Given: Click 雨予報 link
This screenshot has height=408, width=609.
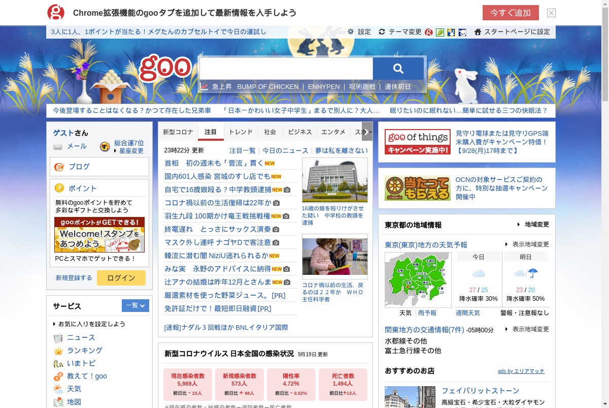Looking at the screenshot, I should pyautogui.click(x=427, y=313).
